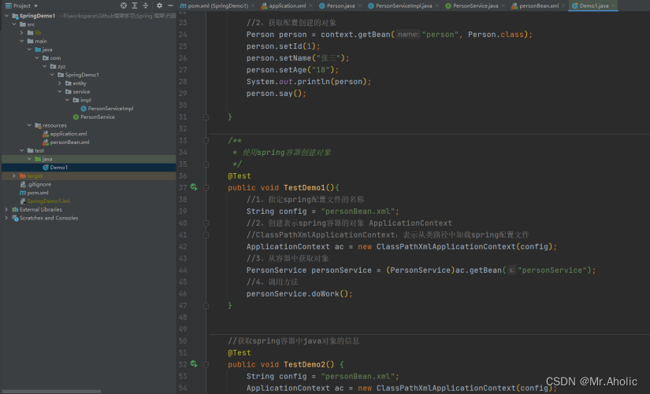Collapse the SpringDemo1 project root
This screenshot has width=650, height=394.
6,16
